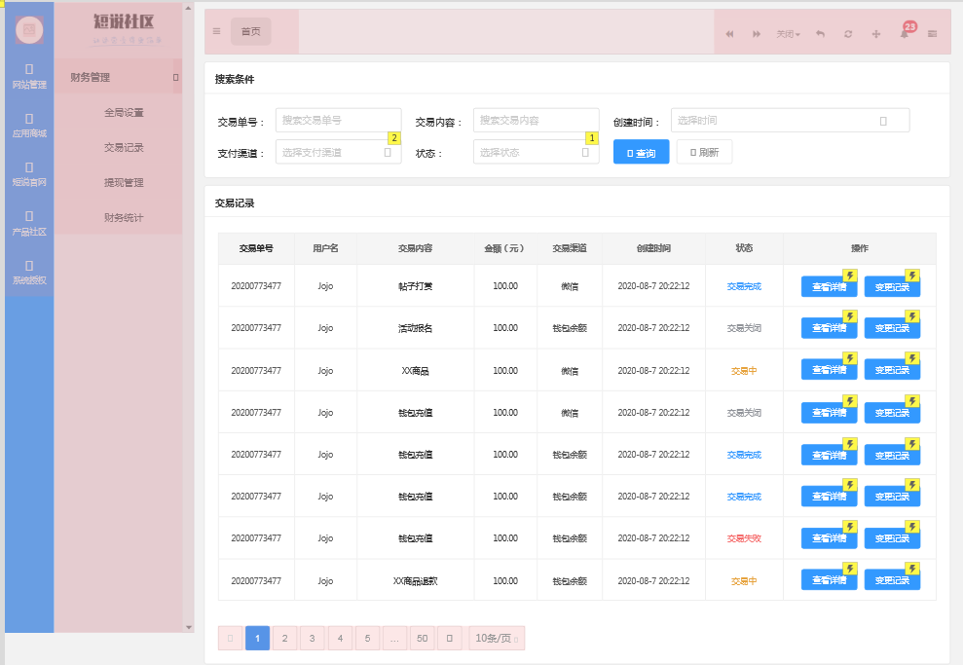Go to page 4 in pagination
Viewport: 963px width, 665px height.
(340, 638)
